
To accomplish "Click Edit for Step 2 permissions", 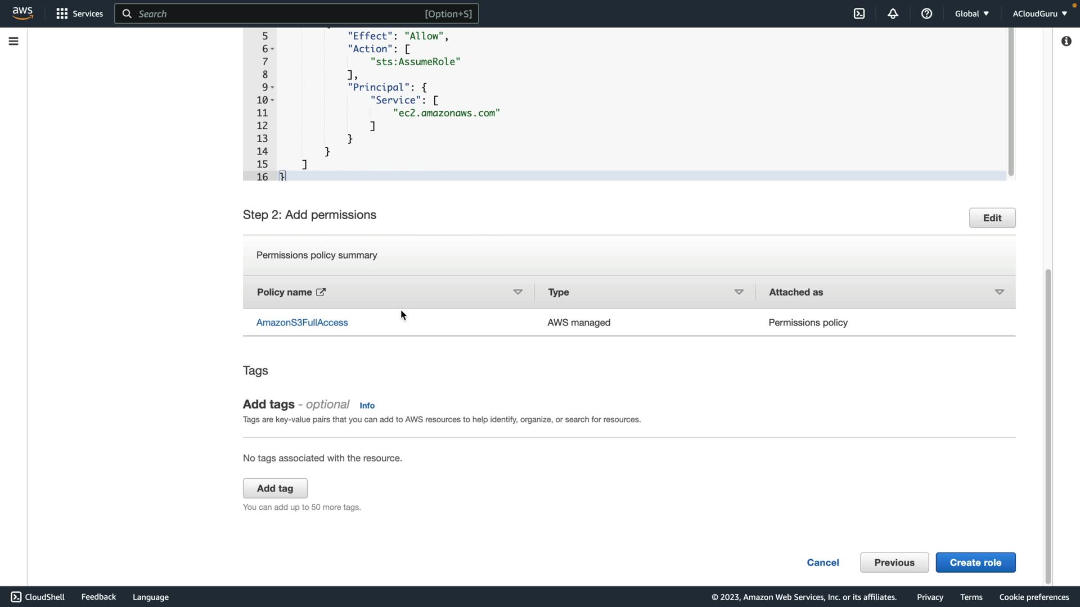I will pyautogui.click(x=992, y=218).
